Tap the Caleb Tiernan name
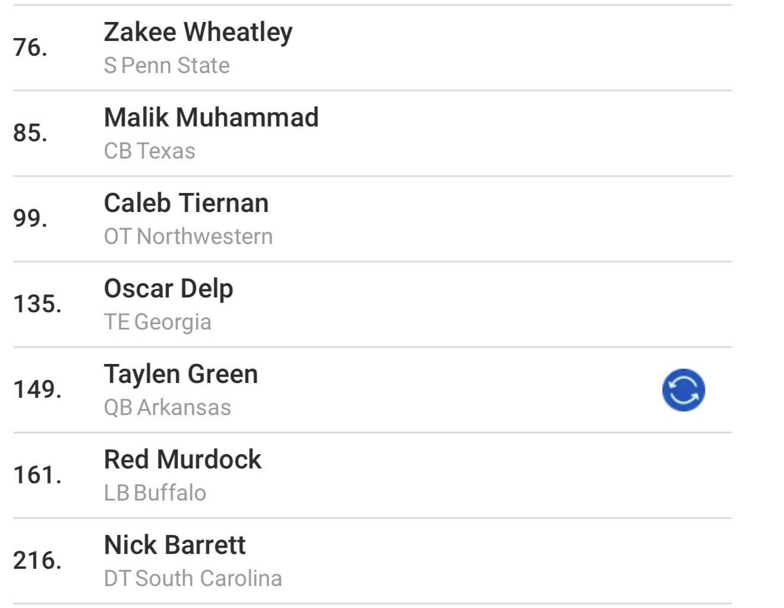The height and width of the screenshot is (608, 784). pos(186,203)
